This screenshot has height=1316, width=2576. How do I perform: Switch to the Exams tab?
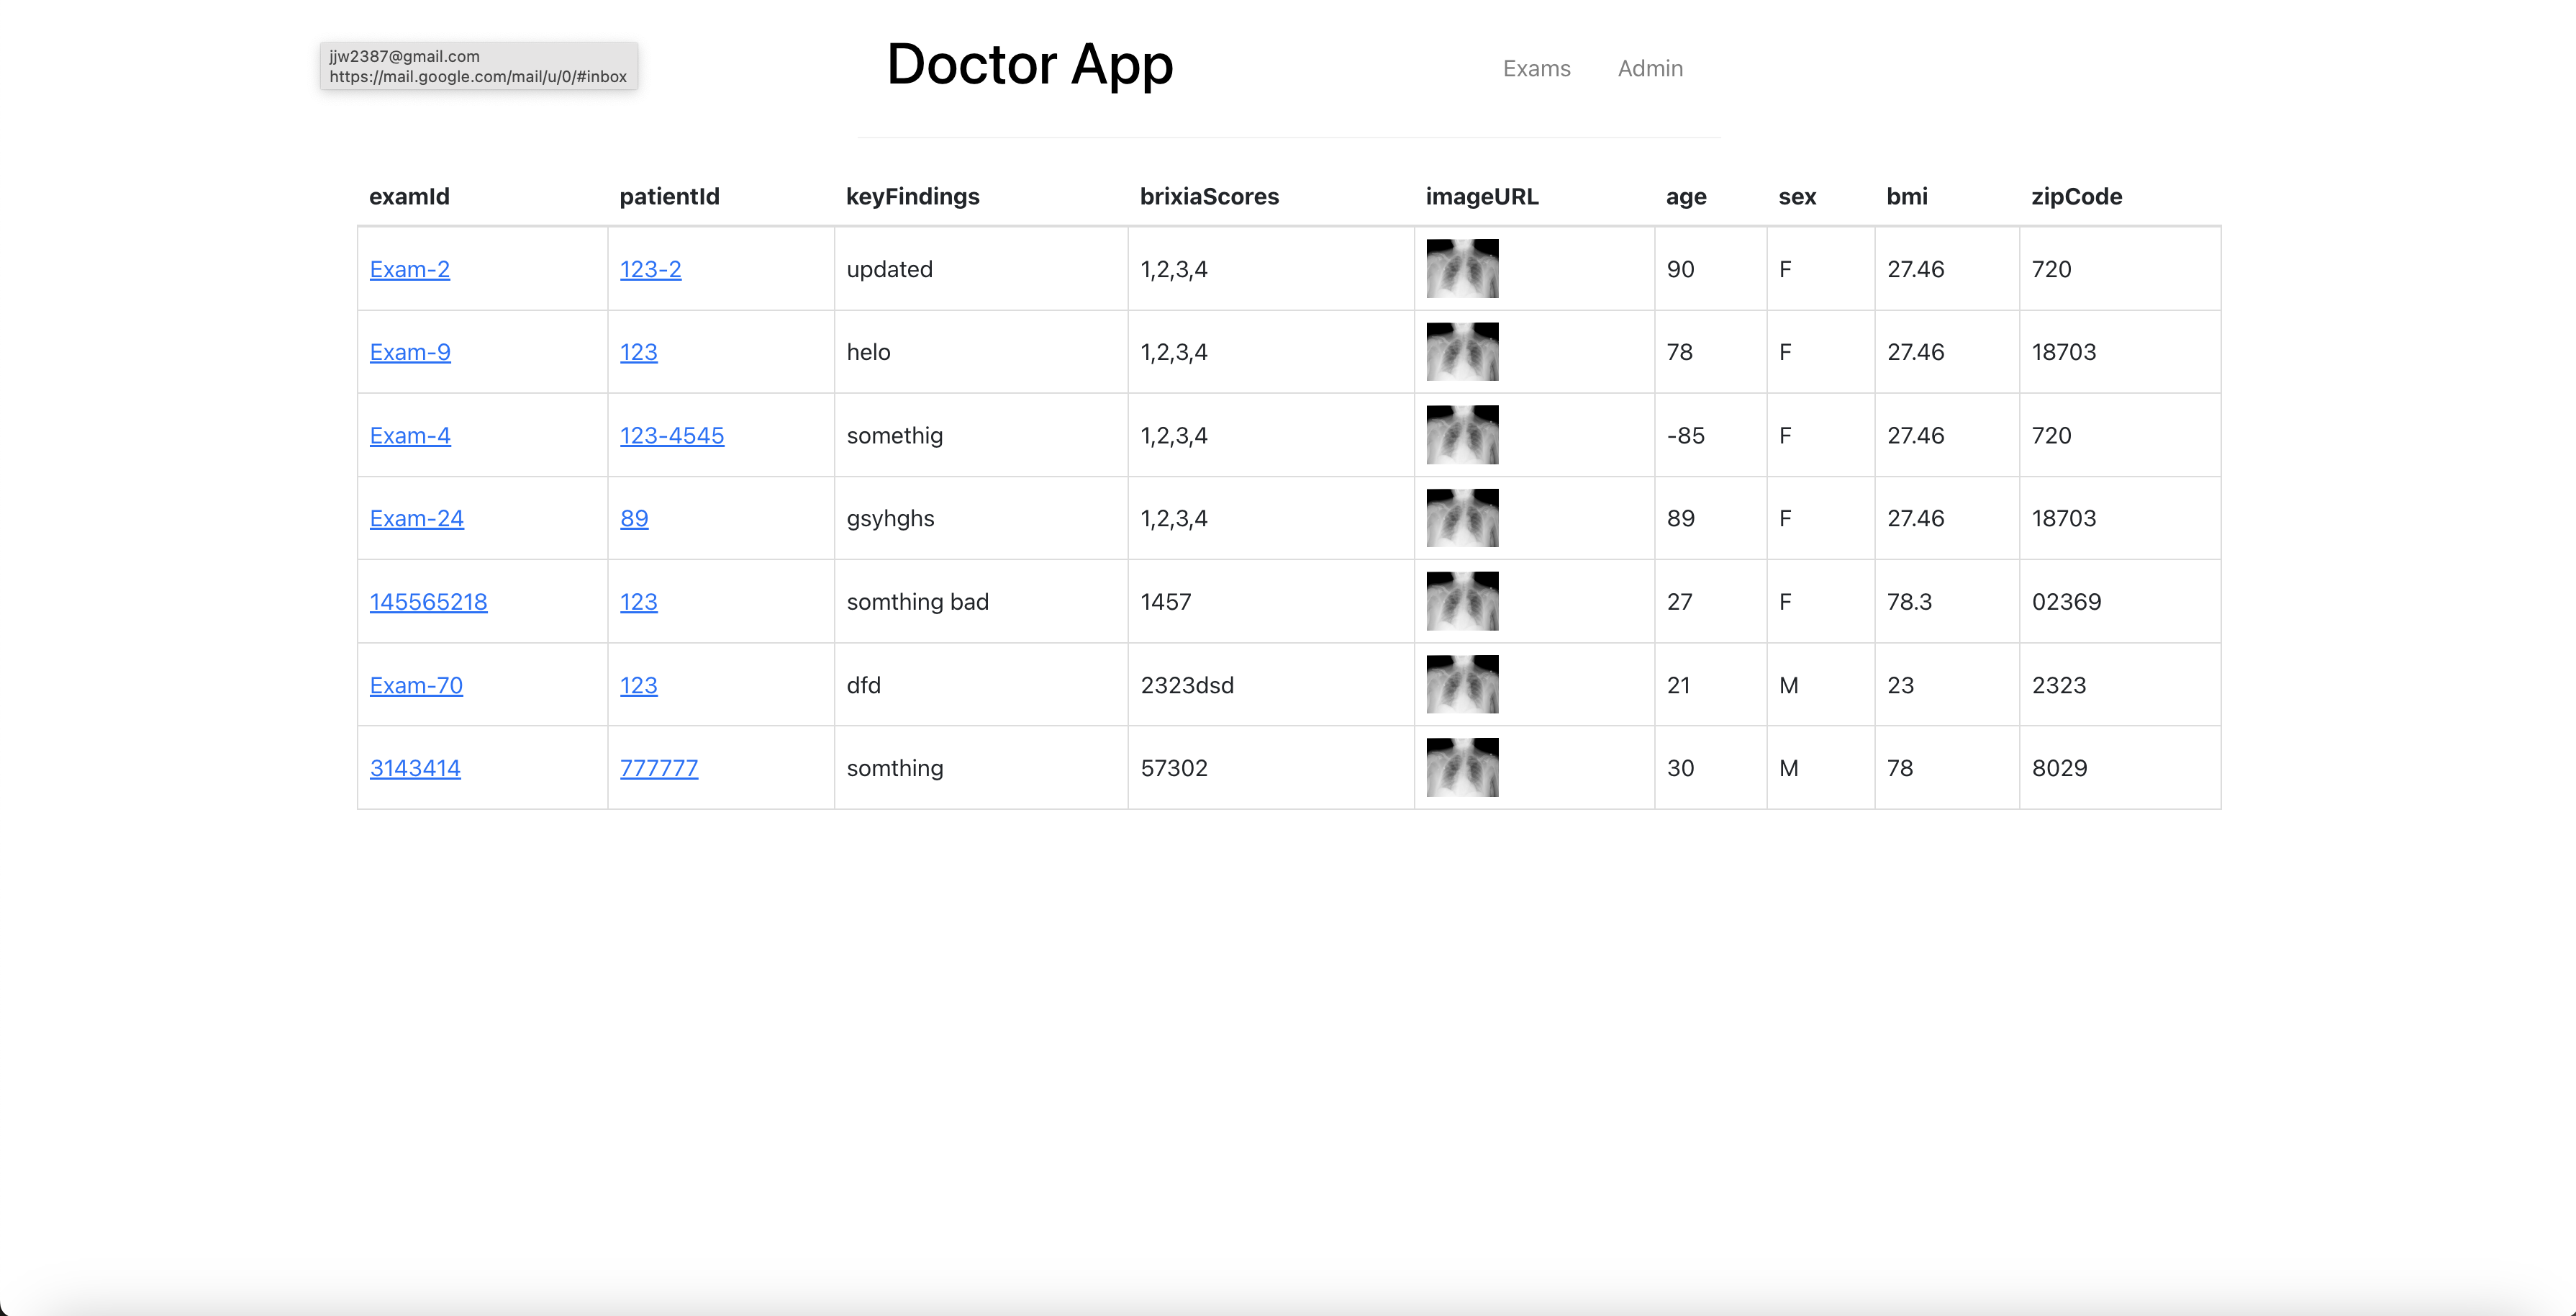click(1536, 68)
